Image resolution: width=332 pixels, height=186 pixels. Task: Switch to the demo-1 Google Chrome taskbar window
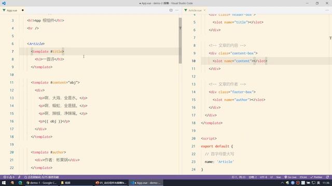point(41,183)
